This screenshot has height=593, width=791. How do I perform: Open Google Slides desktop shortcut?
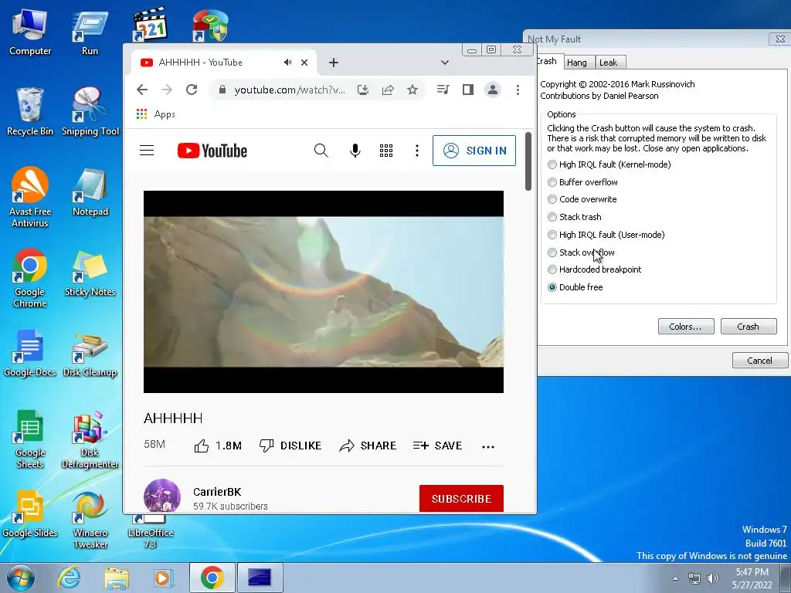tap(30, 514)
